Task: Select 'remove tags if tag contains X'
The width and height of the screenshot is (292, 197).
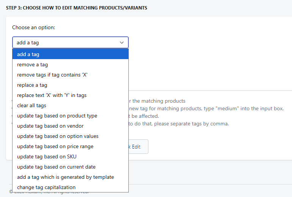Action: (70, 75)
